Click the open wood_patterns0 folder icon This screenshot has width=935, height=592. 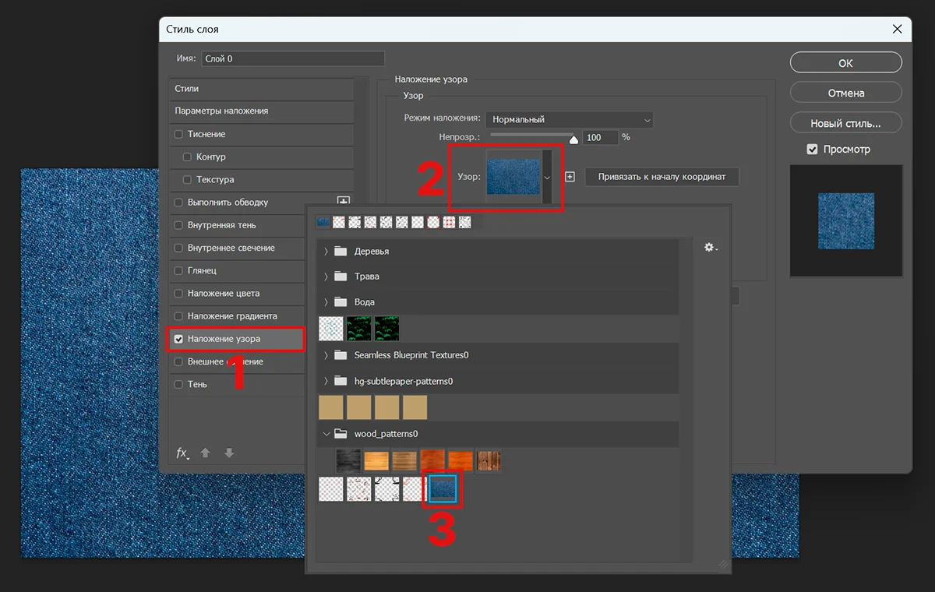[340, 434]
